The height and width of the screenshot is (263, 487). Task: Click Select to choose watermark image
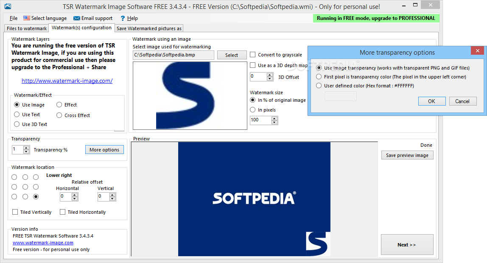(x=232, y=55)
